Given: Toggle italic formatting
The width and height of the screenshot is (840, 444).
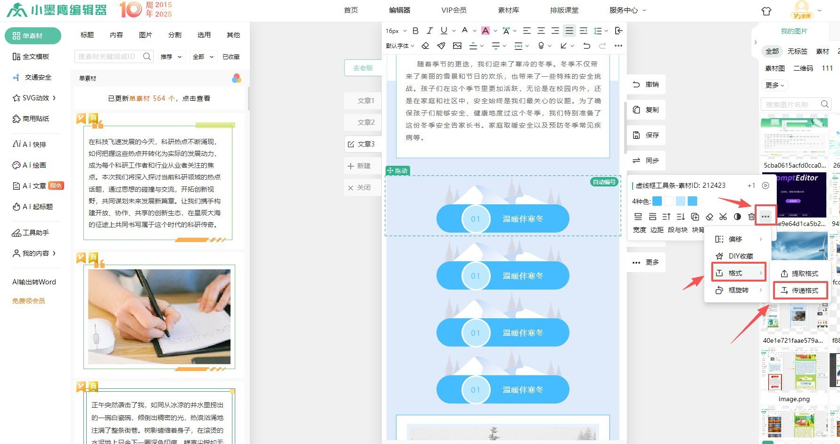Looking at the screenshot, I should click(429, 31).
